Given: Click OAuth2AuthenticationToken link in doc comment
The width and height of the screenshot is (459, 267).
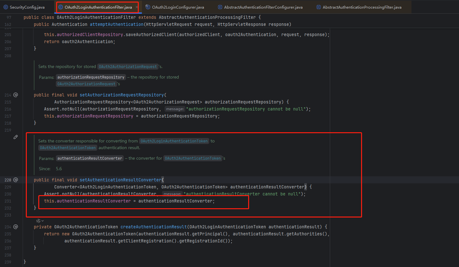Looking at the screenshot, I should [67, 148].
